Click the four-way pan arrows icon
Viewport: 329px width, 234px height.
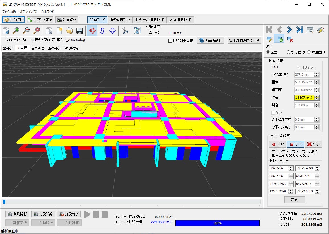click(x=113, y=31)
